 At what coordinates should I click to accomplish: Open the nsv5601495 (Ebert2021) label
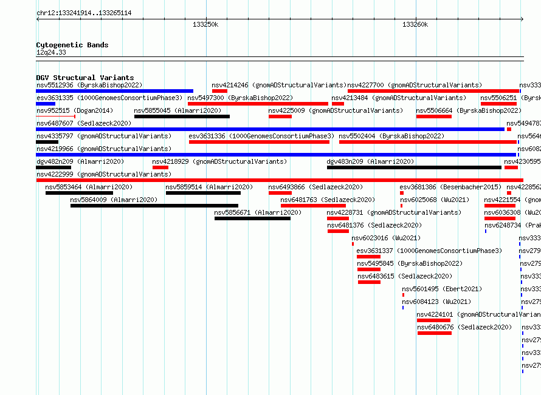[x=442, y=289]
